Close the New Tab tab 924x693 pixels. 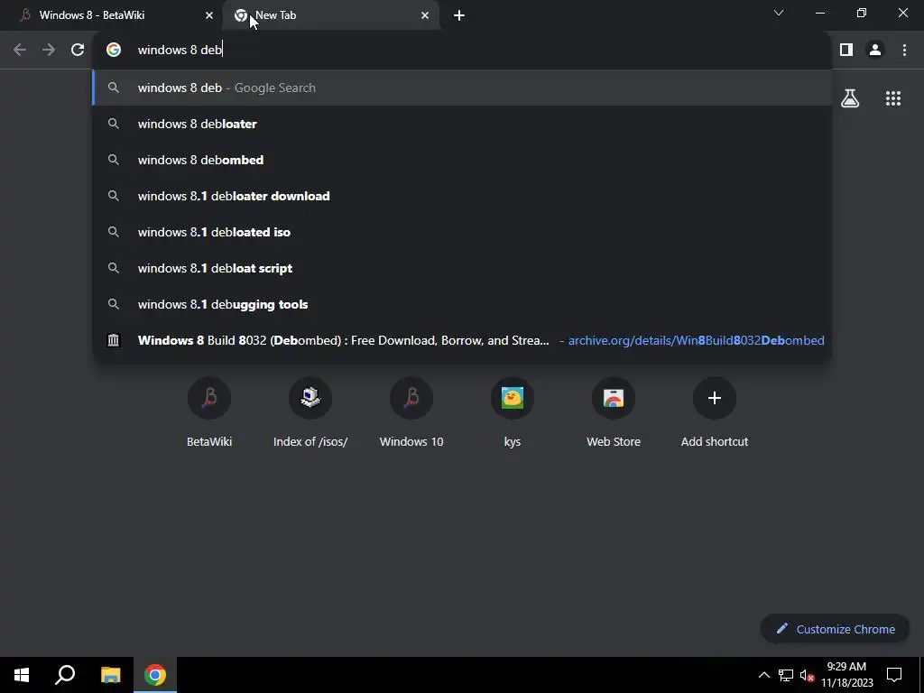(x=425, y=15)
